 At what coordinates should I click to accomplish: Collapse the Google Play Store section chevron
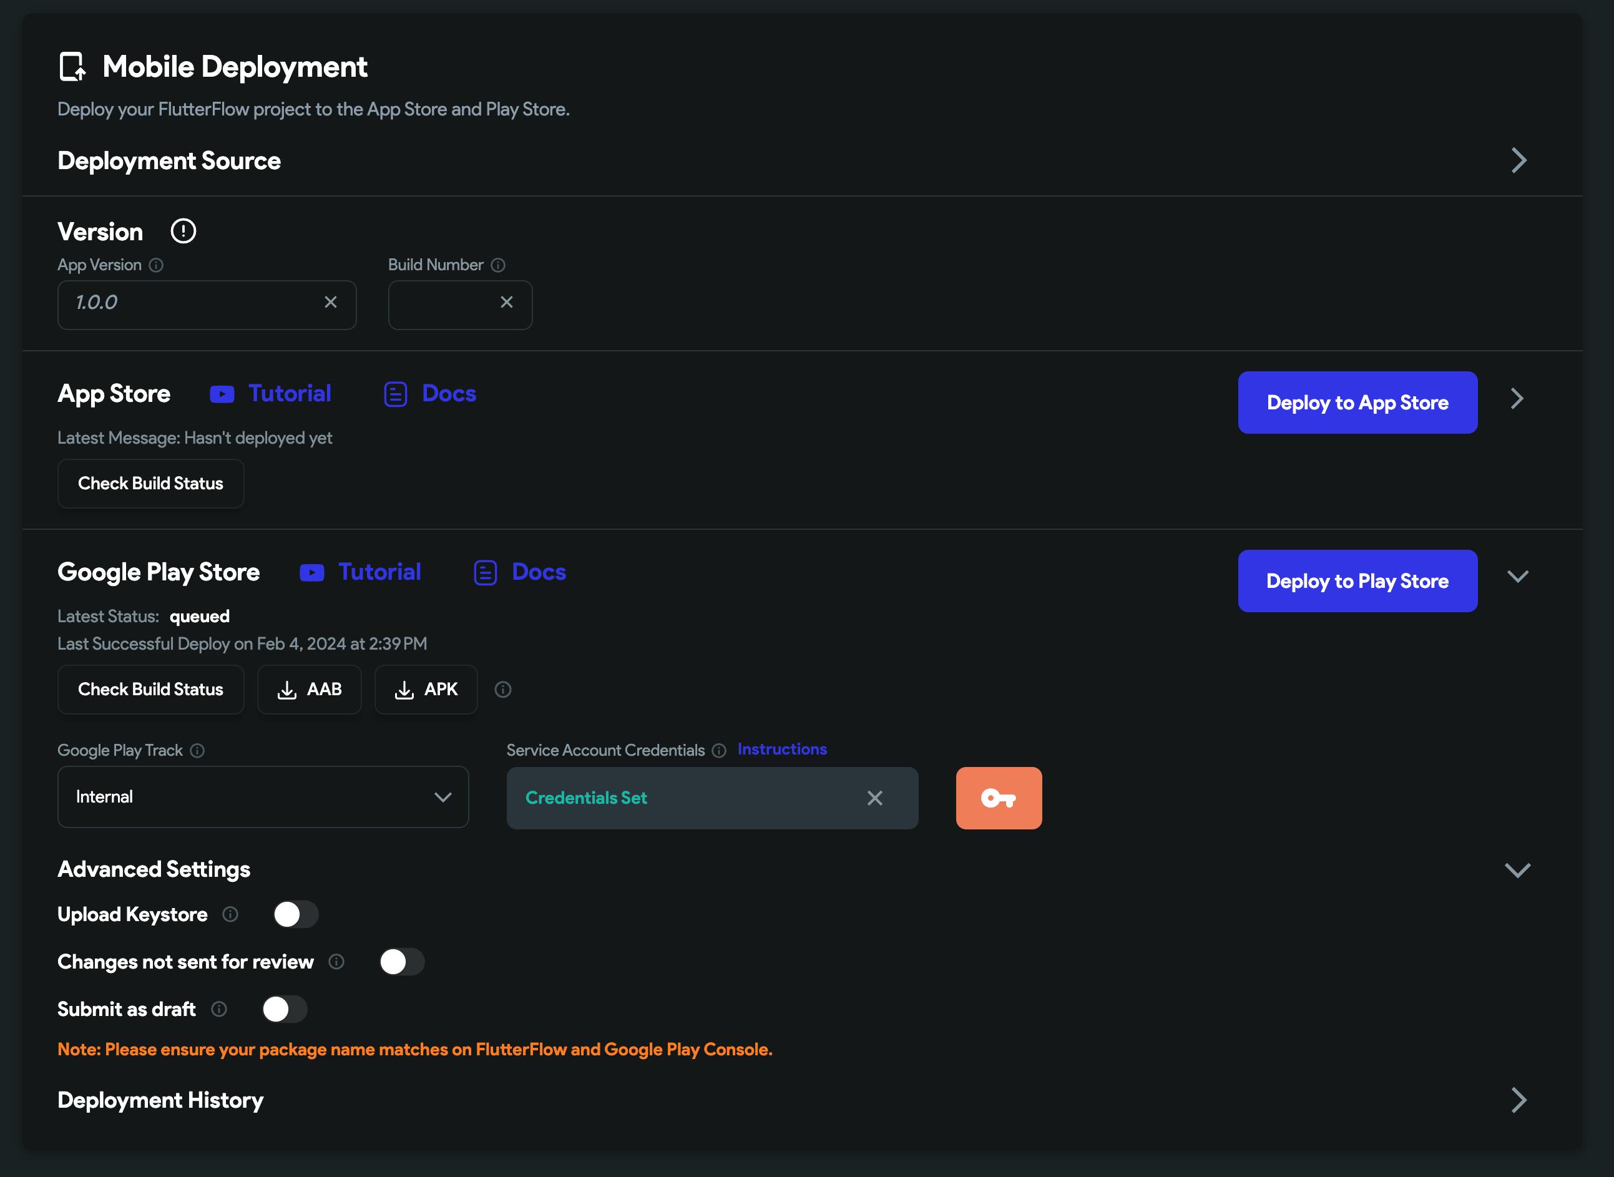(1519, 577)
